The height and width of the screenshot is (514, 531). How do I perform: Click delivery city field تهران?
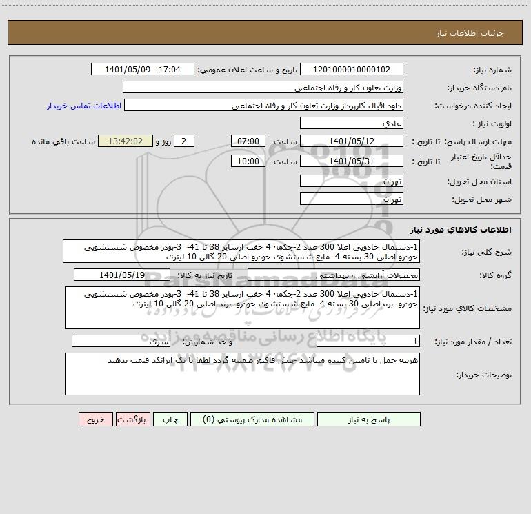pyautogui.click(x=352, y=199)
